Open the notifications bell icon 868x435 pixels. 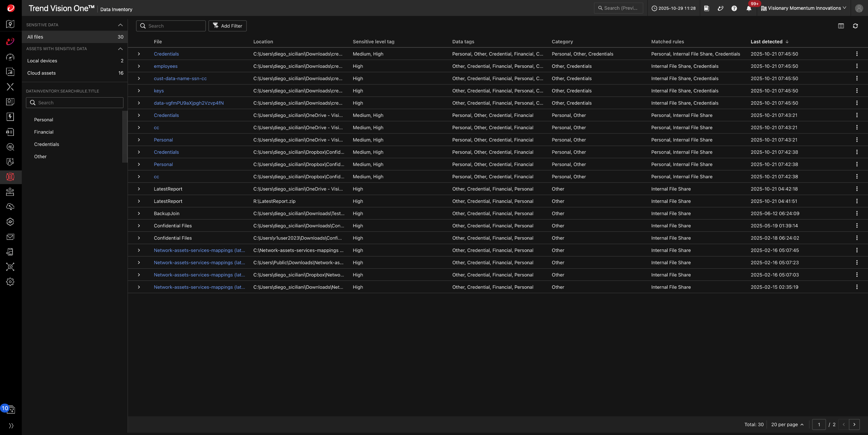tap(749, 8)
